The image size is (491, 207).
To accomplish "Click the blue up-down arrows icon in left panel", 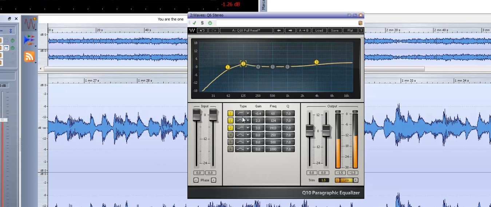I will tap(11, 31).
